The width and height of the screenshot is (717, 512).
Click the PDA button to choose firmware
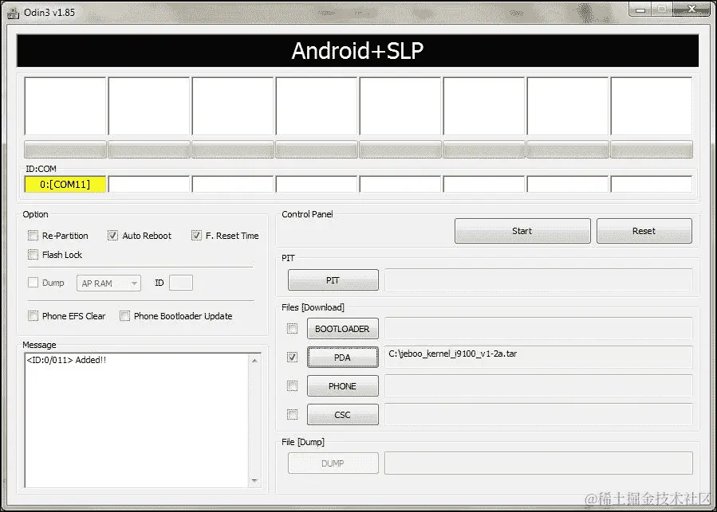pos(342,357)
